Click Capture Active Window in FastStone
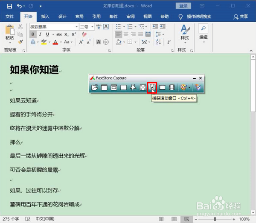The height and width of the screenshot is (223, 256). 104,88
